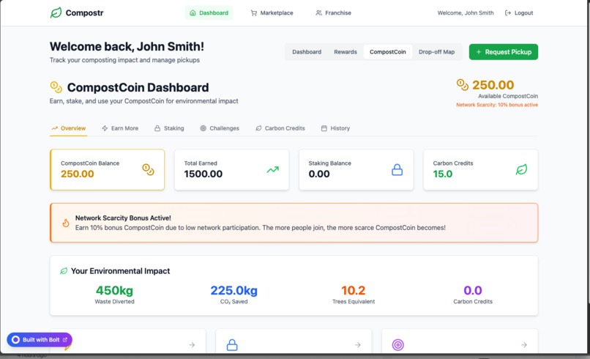Screen dimensions: 590x359
Task: Click the lock icon of Staking tab
Action: pyautogui.click(x=157, y=128)
